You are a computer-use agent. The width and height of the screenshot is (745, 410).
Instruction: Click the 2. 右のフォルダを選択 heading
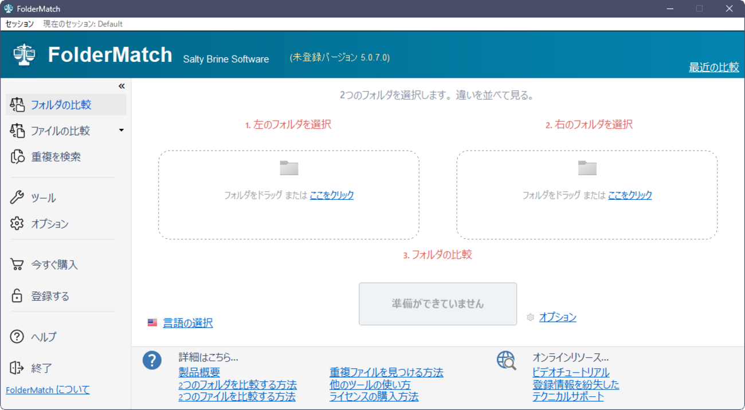tap(589, 124)
